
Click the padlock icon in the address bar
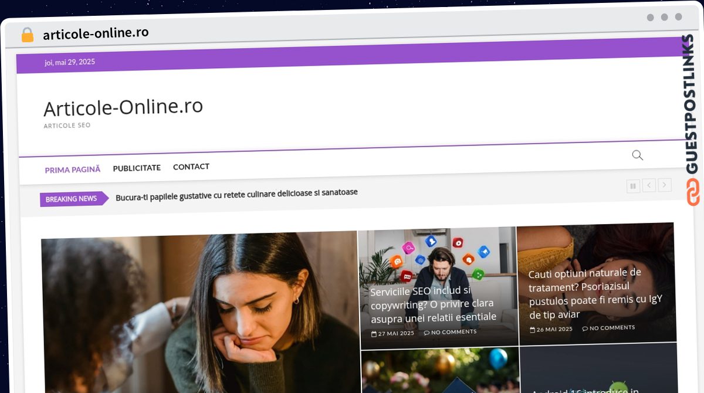27,34
